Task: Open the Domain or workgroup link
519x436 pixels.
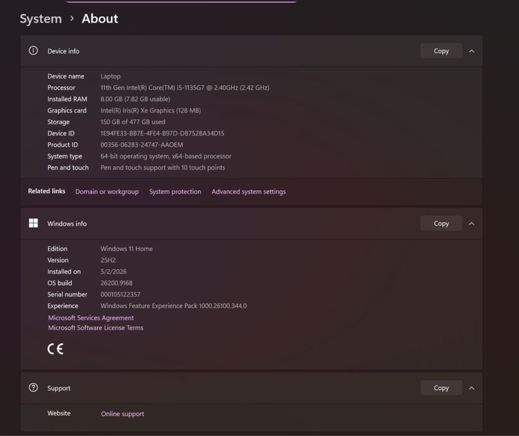Action: click(107, 192)
